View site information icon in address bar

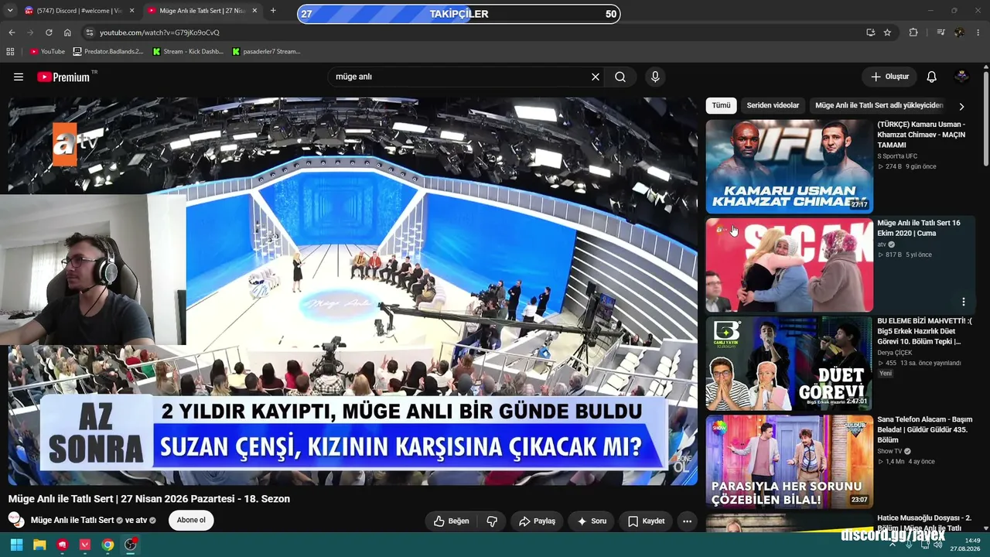(90, 32)
